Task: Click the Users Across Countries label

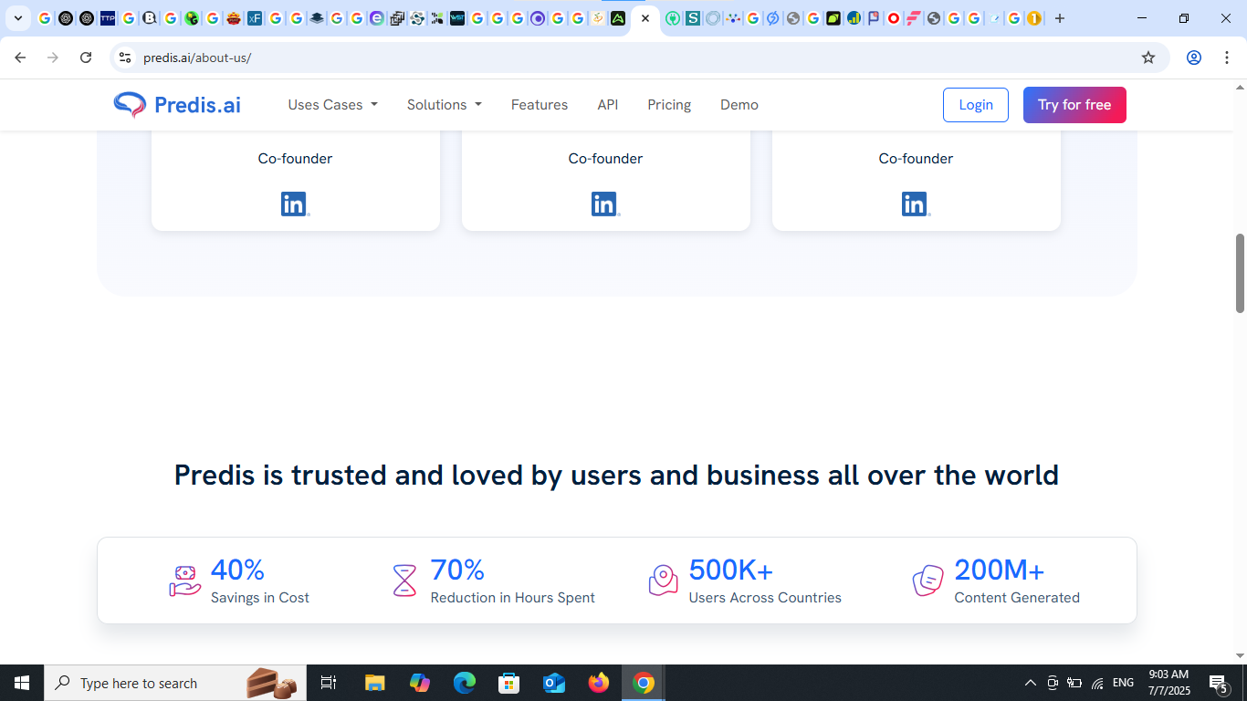Action: pos(765,598)
